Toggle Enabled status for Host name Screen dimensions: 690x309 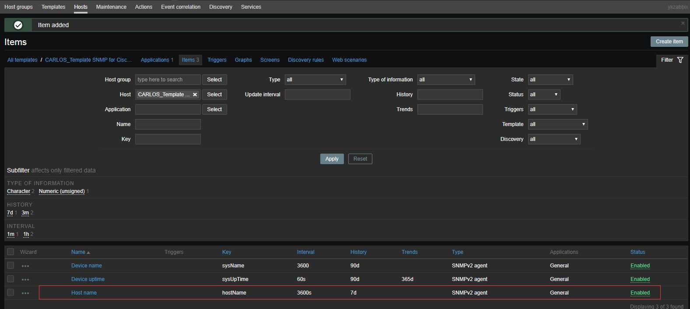point(640,293)
